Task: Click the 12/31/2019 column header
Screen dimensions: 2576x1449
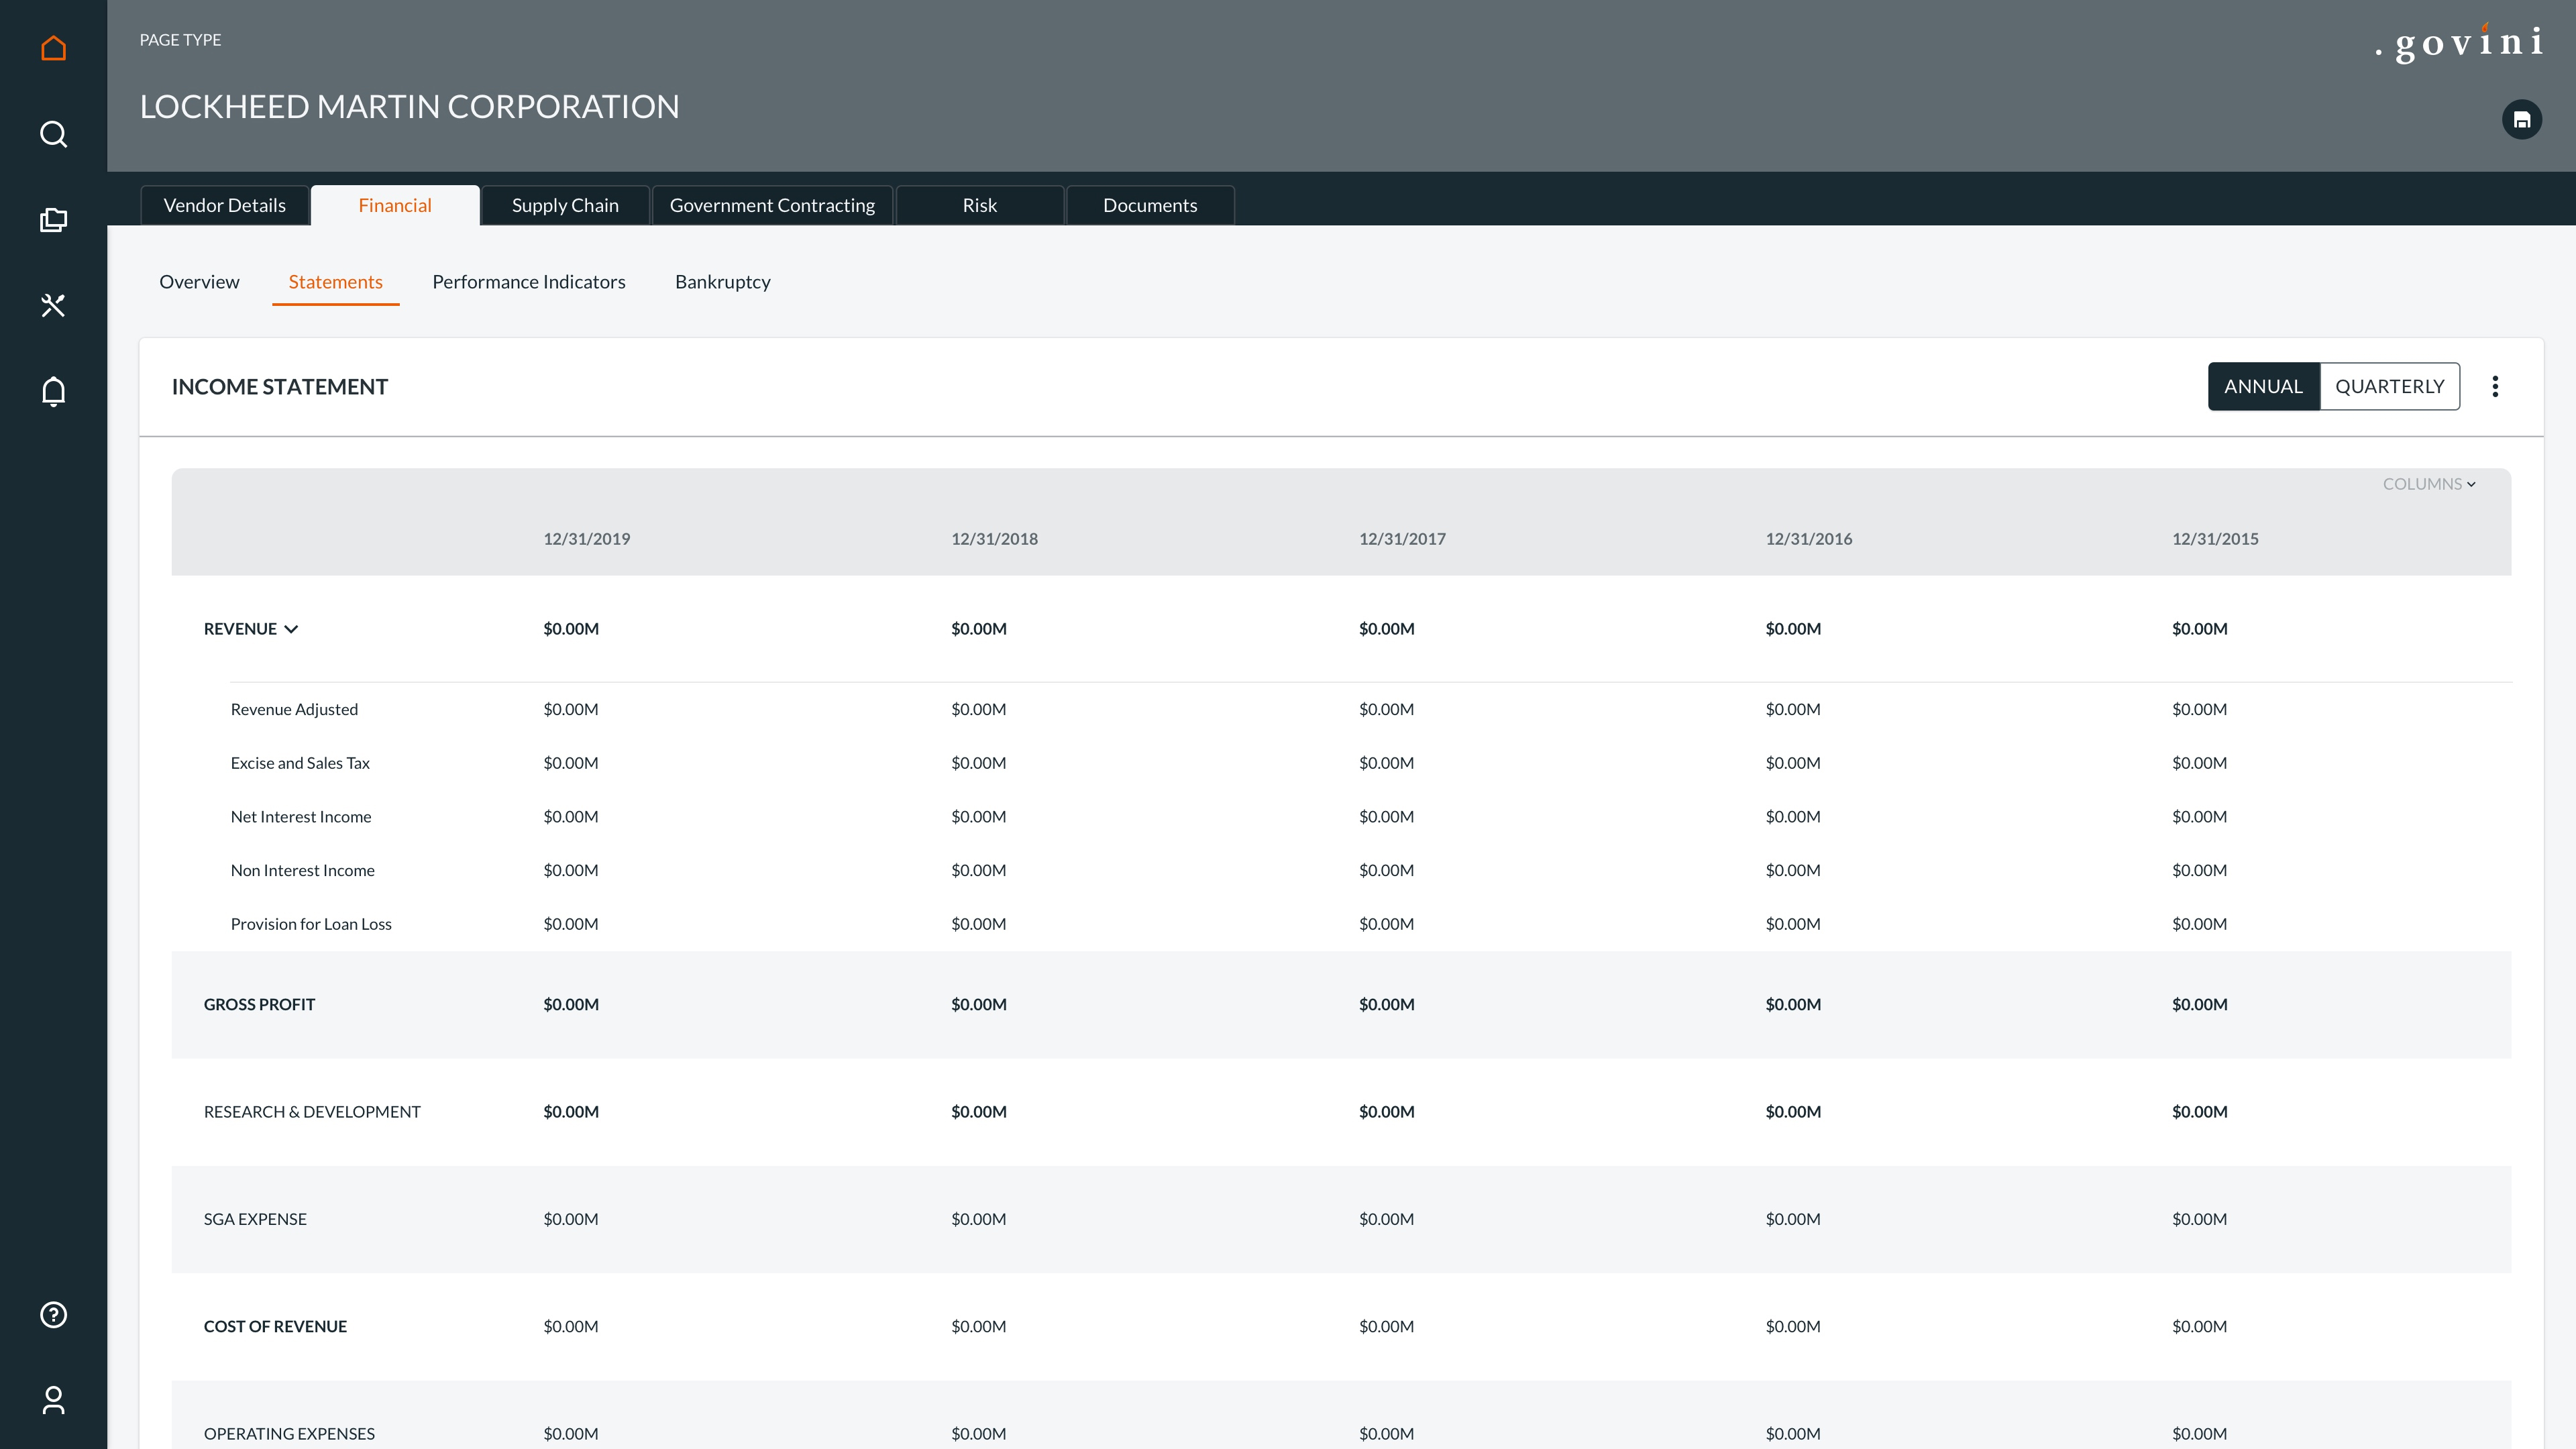Action: pyautogui.click(x=586, y=539)
